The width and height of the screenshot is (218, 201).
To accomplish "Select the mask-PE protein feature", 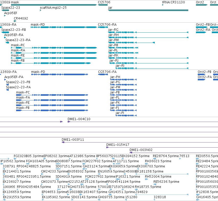I will 52,105.
